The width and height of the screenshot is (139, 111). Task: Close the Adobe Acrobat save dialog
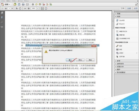point(94,46)
